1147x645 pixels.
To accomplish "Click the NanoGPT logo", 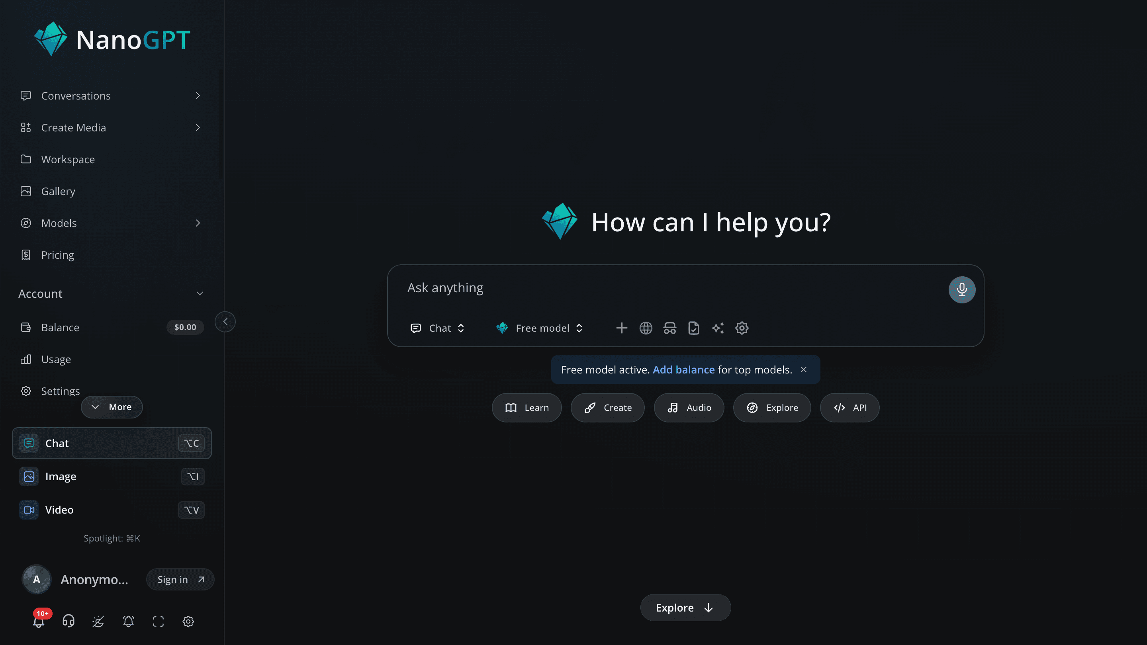I will [112, 39].
